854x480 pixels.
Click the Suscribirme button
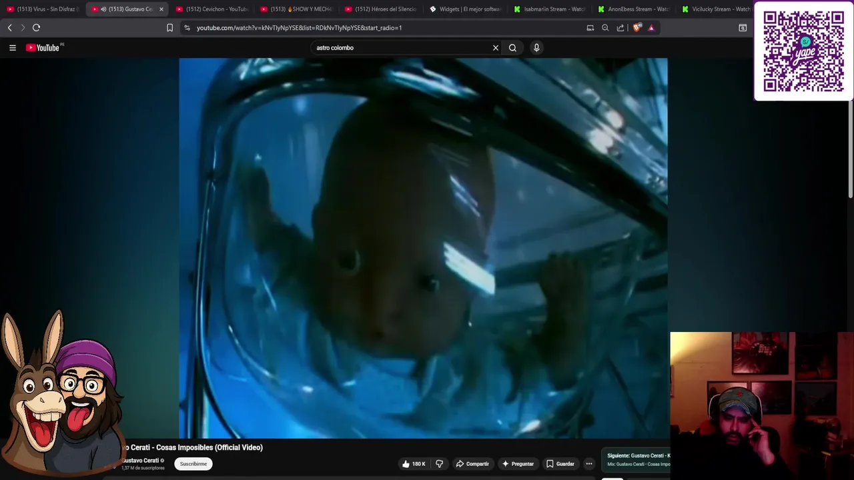pyautogui.click(x=193, y=464)
